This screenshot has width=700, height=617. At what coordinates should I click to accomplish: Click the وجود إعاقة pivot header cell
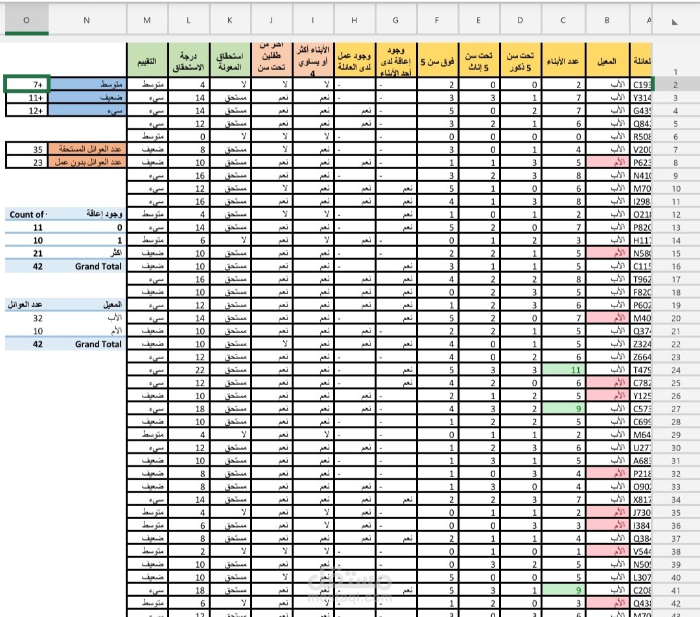87,215
